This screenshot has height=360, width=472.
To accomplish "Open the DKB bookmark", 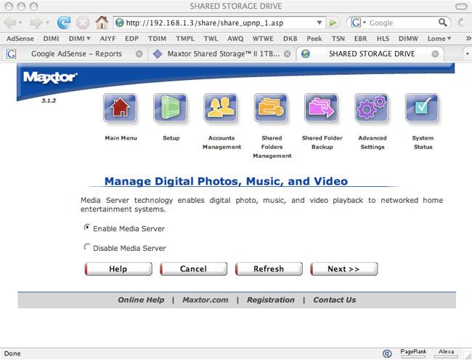I will [x=290, y=39].
